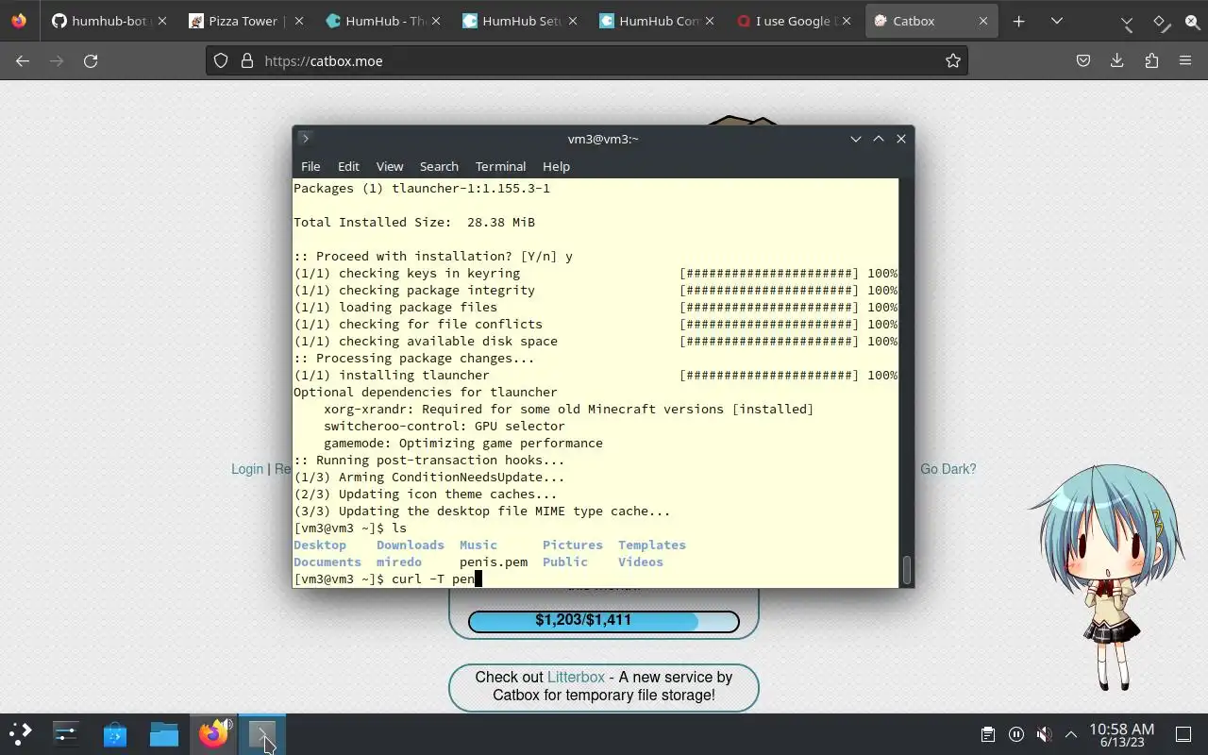This screenshot has height=755, width=1208.
Task: Toggle dark mode with Go Dark? link
Action: coord(948,469)
